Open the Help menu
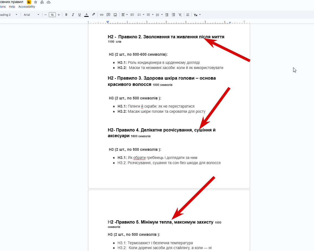Viewport: 314px width, 251px height. point(12,7)
